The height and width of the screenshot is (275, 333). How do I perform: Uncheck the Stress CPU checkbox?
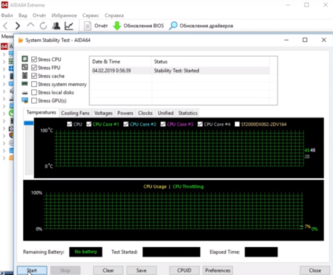pos(34,59)
